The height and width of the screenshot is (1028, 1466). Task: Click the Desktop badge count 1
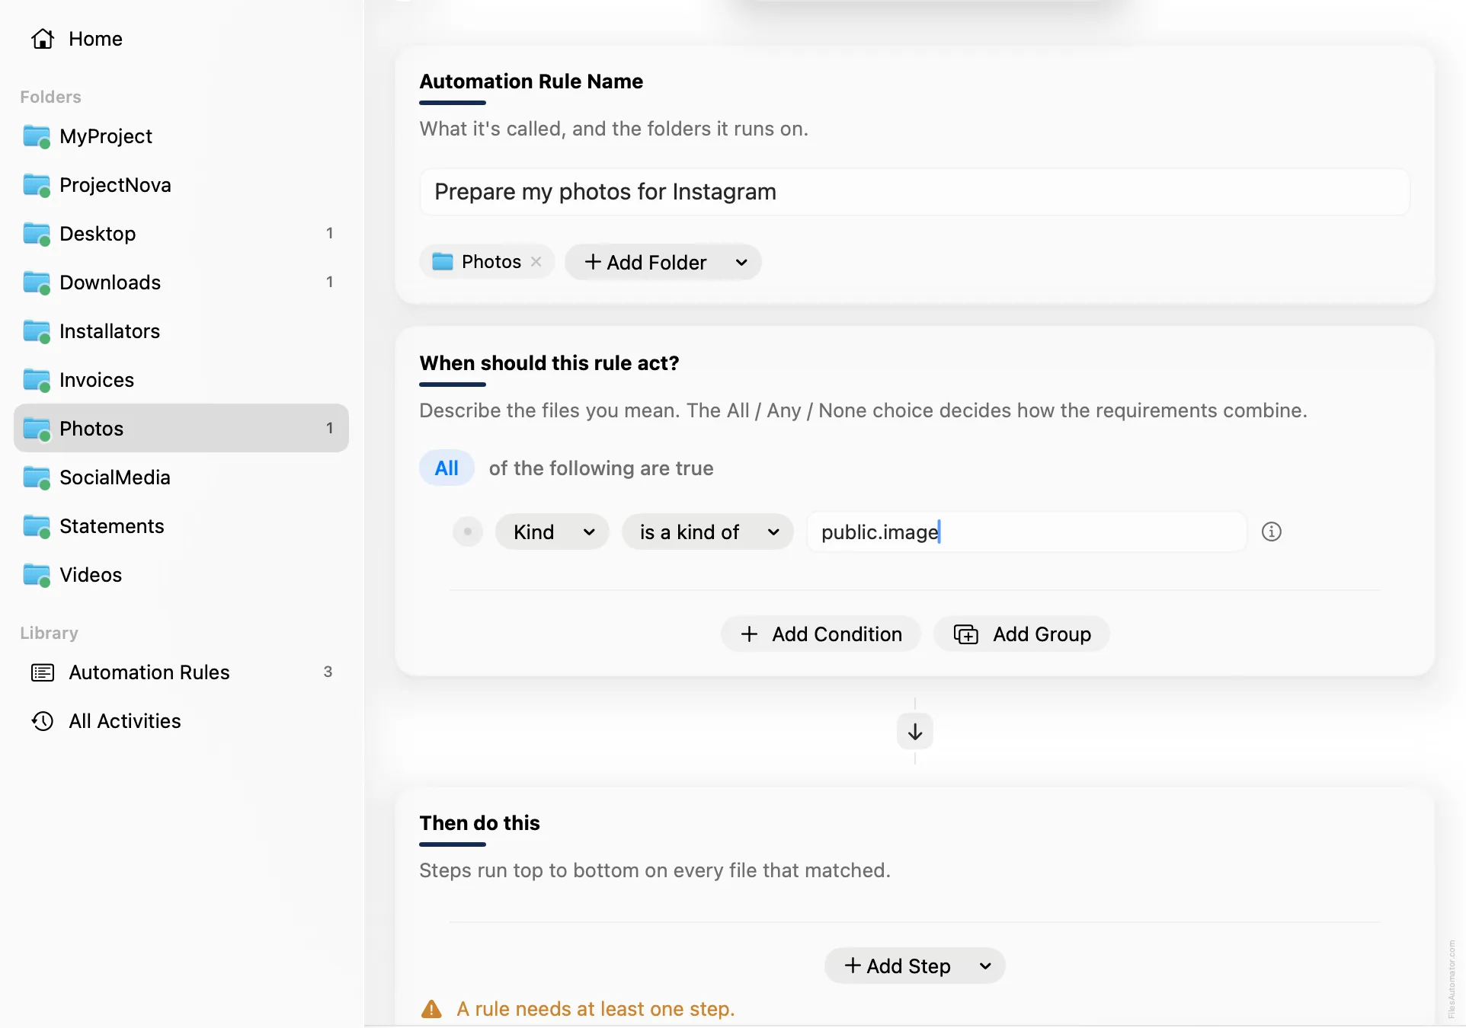coord(330,234)
